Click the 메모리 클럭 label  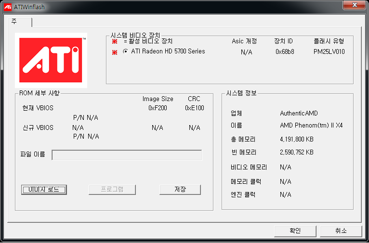click(x=246, y=182)
